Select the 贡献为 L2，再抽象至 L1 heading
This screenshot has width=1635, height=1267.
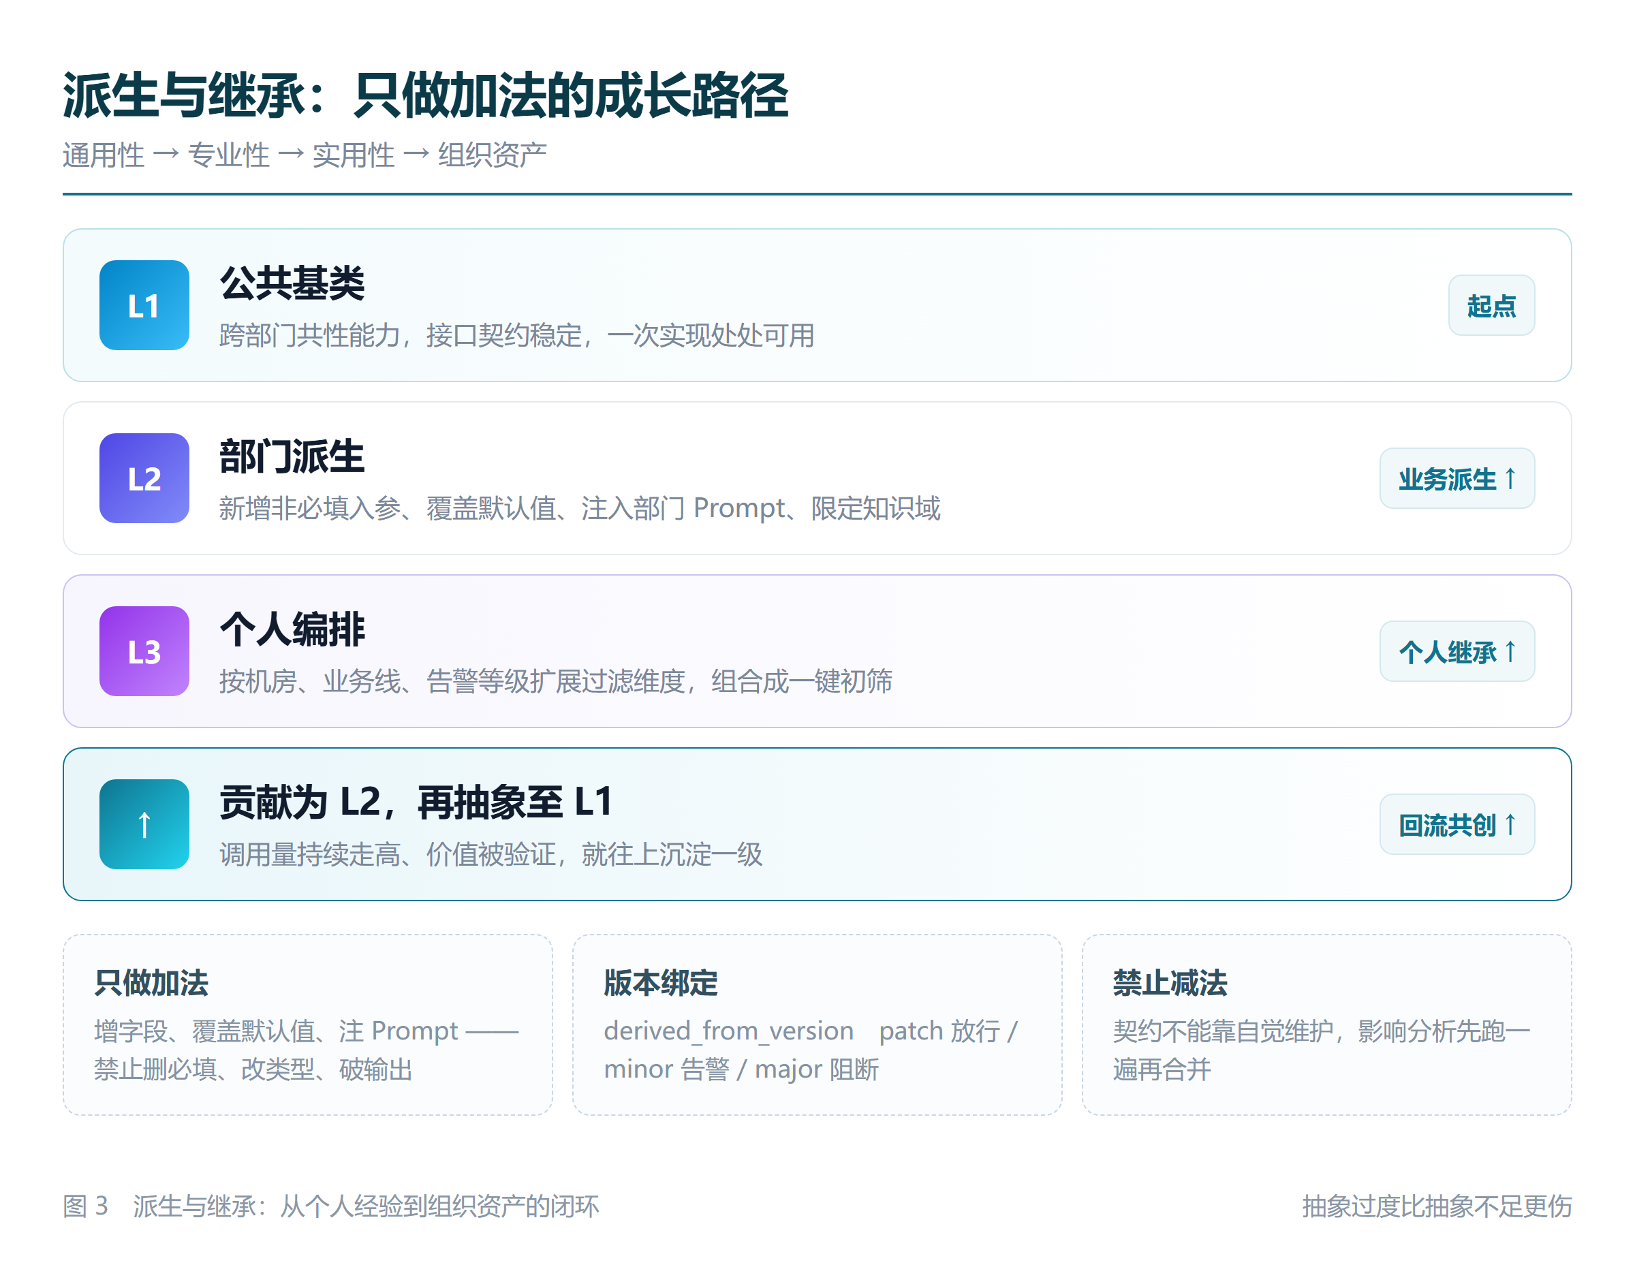416,802
